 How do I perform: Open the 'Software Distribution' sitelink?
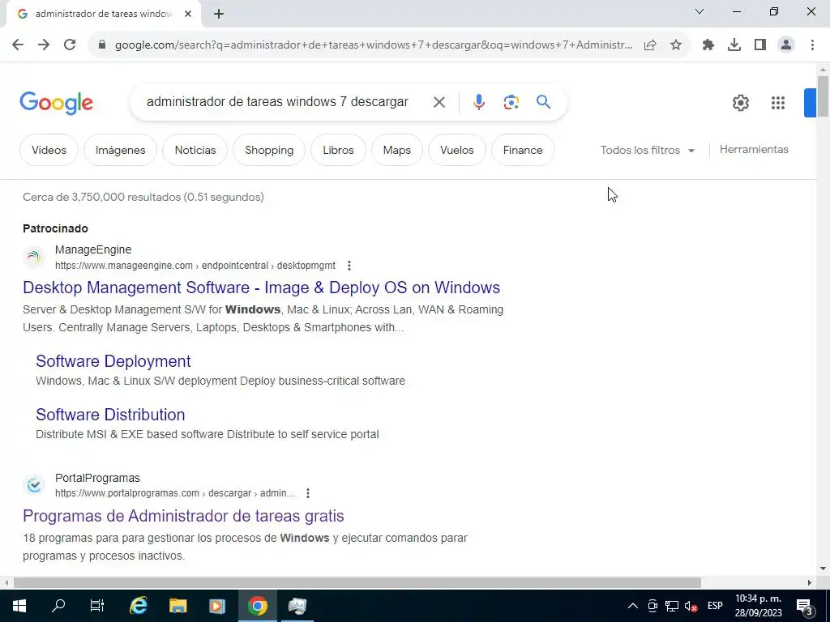110,415
